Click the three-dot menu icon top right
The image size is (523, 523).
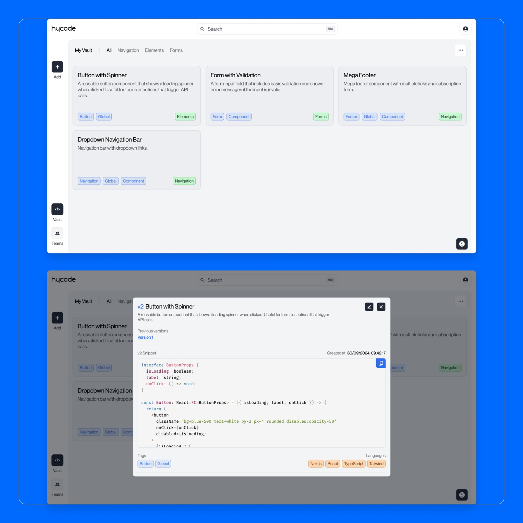[x=461, y=50]
